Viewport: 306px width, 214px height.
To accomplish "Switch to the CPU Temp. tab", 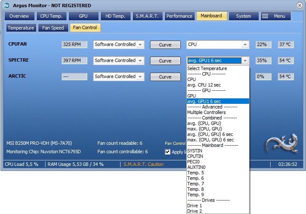I will tap(51, 16).
